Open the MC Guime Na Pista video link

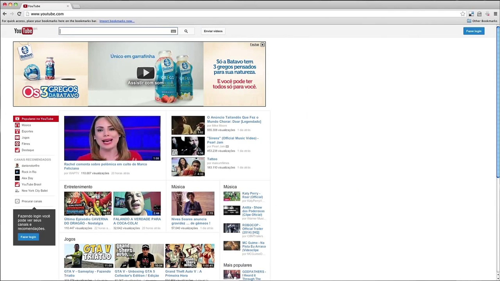point(254,246)
